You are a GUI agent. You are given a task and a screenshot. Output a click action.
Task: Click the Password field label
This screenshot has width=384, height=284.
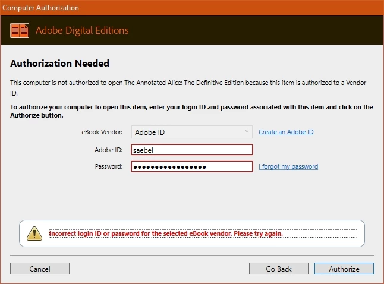[x=109, y=166]
